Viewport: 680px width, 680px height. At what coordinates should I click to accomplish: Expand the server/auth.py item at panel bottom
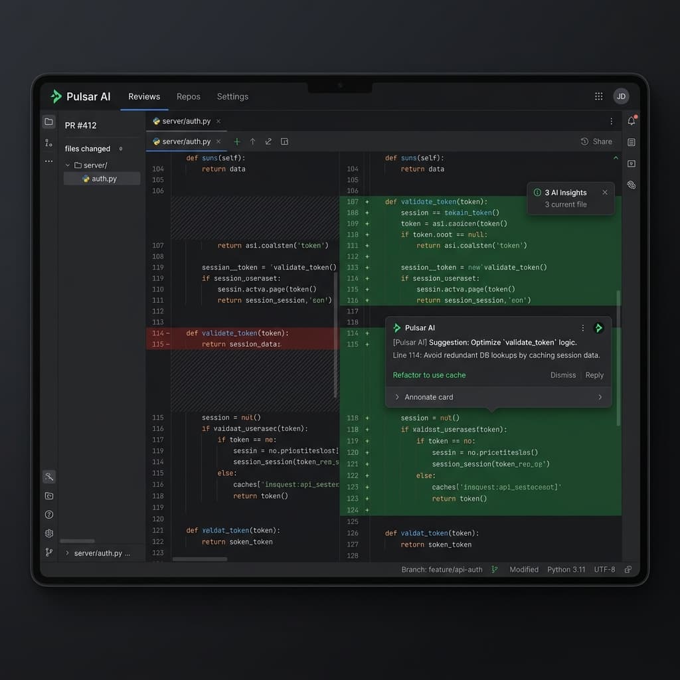pyautogui.click(x=67, y=553)
